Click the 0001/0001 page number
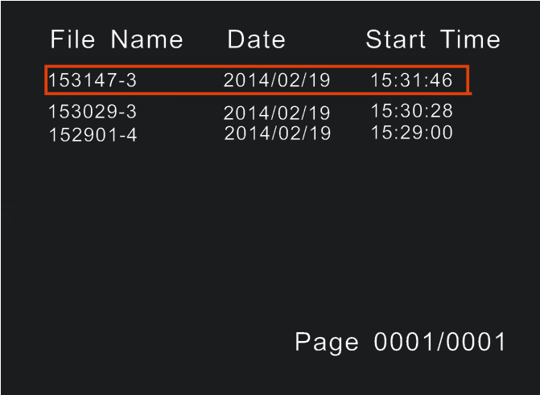 point(439,342)
